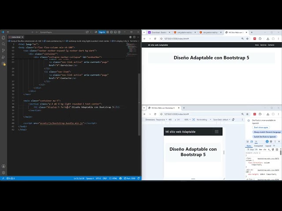The width and height of the screenshot is (282, 211).
Task: Toggle the device toolbar icon in DevTools
Action: pos(252,142)
